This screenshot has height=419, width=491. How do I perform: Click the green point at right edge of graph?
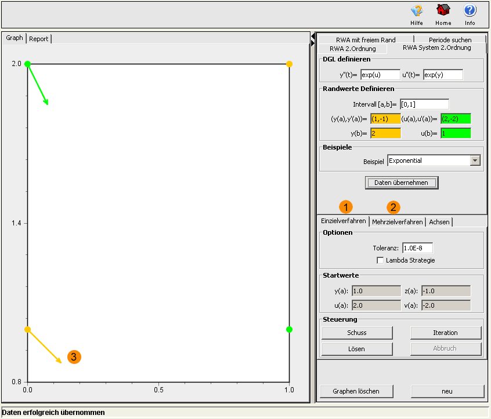click(289, 329)
